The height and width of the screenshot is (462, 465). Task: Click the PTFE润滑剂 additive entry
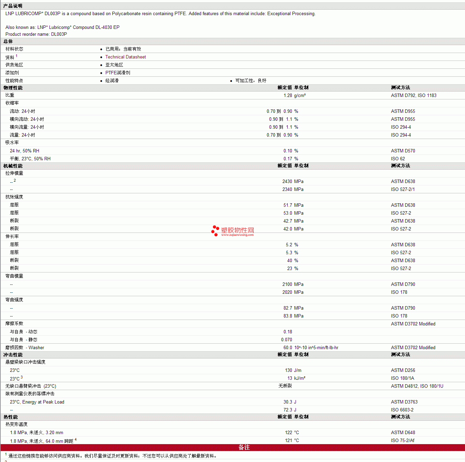point(118,73)
